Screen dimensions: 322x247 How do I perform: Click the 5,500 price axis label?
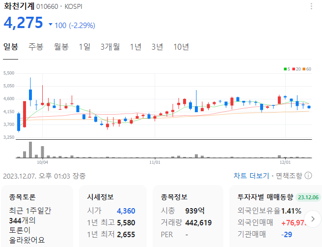click(9, 73)
